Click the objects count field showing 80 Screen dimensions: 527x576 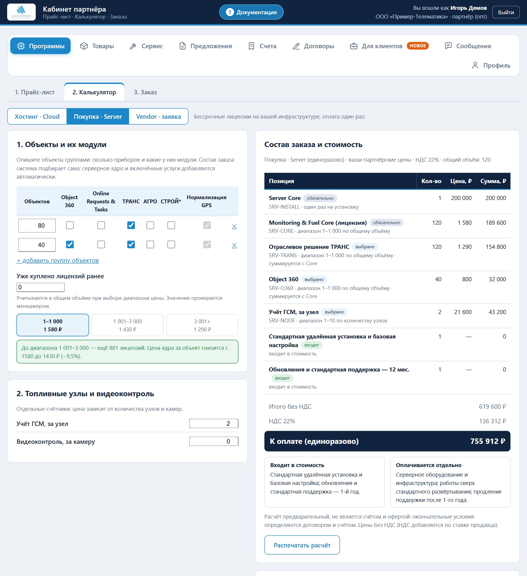(x=37, y=226)
